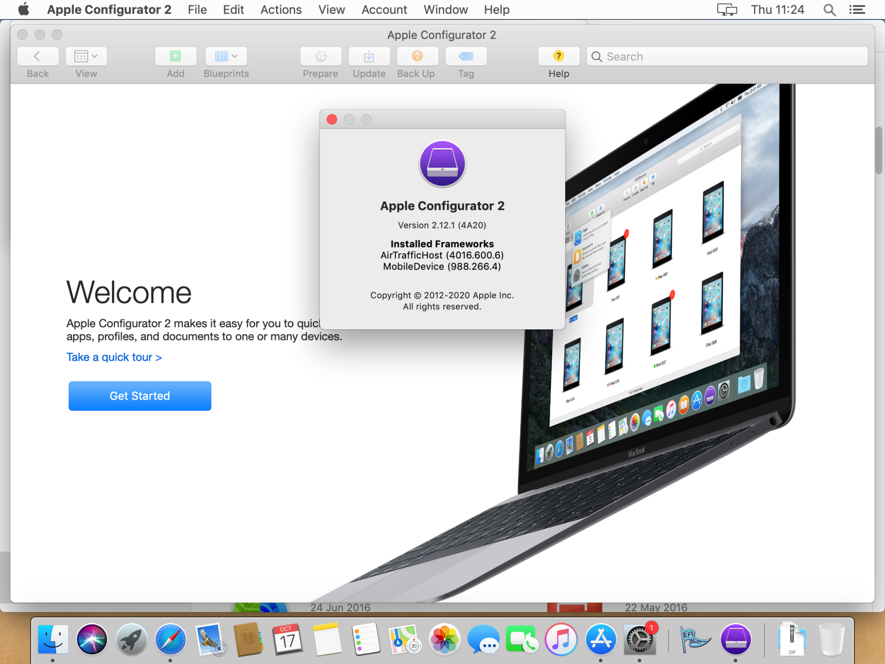Open the Blueprints dropdown
The height and width of the screenshot is (664, 885).
pos(226,56)
